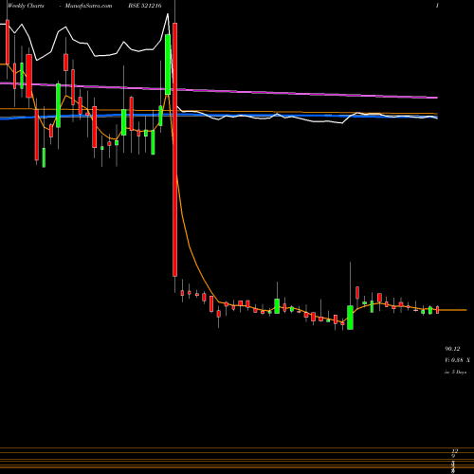Viewport: 474px width, 474px height.
Task: Click the "in 5 Days" label
Action: coord(455,372)
